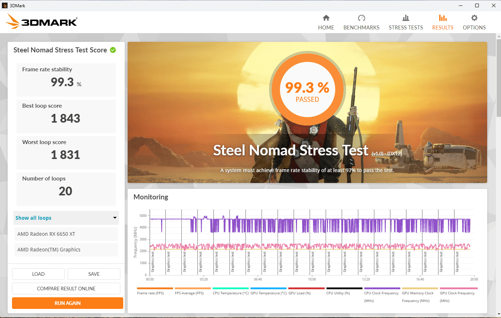Open the Home page
Image resolution: width=501 pixels, height=318 pixels.
point(326,23)
